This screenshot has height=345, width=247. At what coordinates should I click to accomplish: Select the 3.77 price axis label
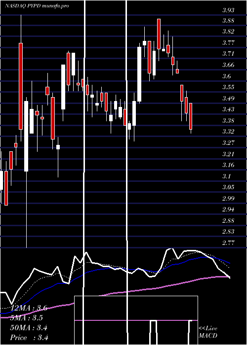click(x=228, y=43)
